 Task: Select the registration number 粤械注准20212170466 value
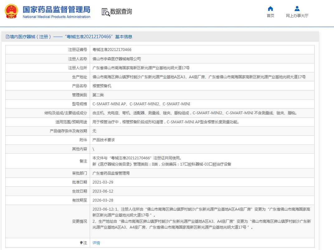[112, 50]
